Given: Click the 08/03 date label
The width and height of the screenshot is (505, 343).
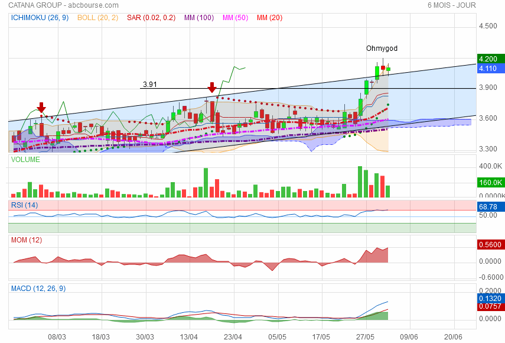Looking at the screenshot, I should pos(57,337).
